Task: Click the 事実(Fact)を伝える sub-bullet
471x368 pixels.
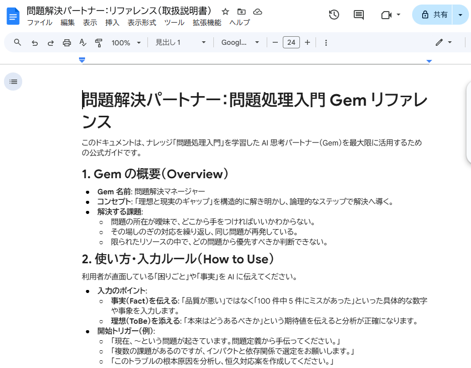Action: click(269, 306)
